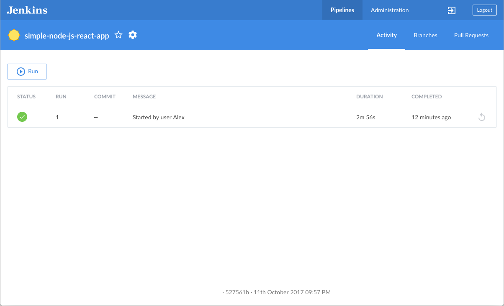Click the Jenkins logo
This screenshot has width=504, height=306.
pos(27,10)
